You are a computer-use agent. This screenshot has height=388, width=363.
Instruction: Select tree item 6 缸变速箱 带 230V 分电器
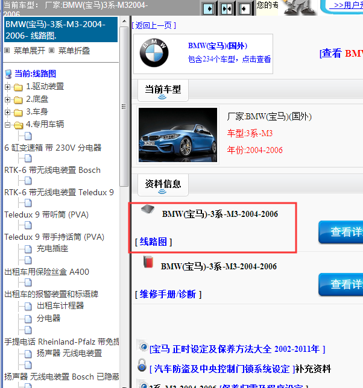[53, 148]
